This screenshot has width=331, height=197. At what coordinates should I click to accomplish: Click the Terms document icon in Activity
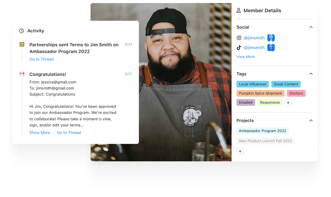(22, 45)
